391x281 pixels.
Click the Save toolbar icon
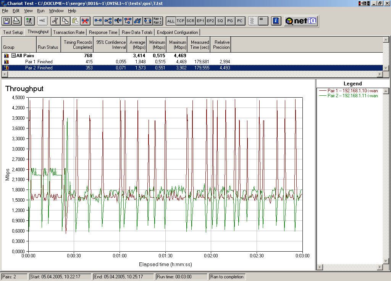coord(6,21)
